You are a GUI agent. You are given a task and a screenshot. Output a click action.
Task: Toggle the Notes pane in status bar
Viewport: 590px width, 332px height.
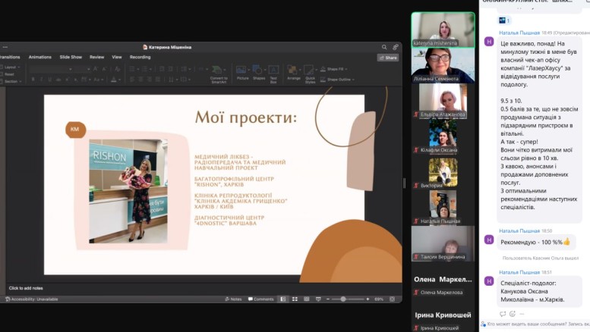(233, 299)
